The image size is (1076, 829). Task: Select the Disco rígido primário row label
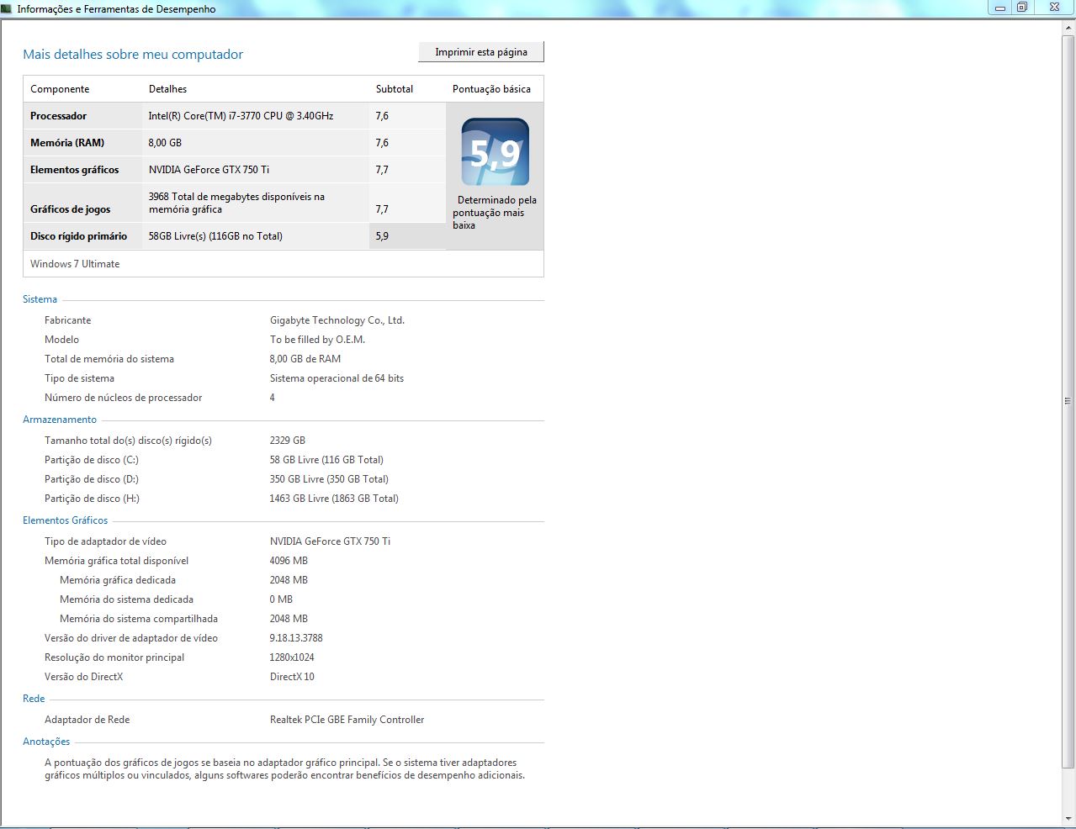click(x=78, y=236)
